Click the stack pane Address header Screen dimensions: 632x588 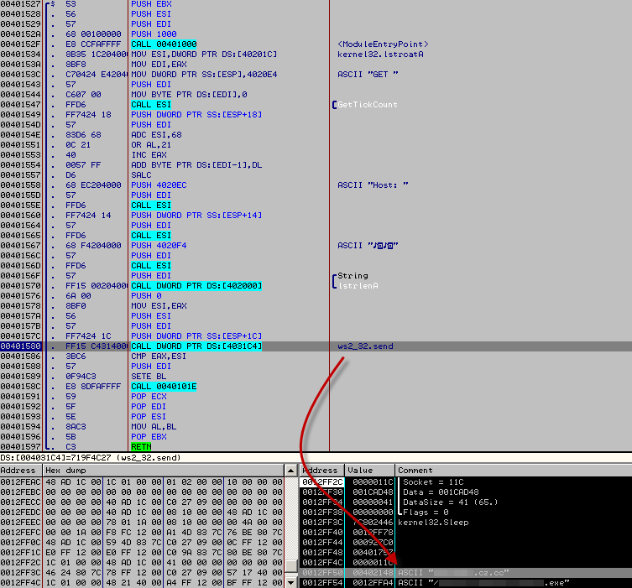coord(321,471)
